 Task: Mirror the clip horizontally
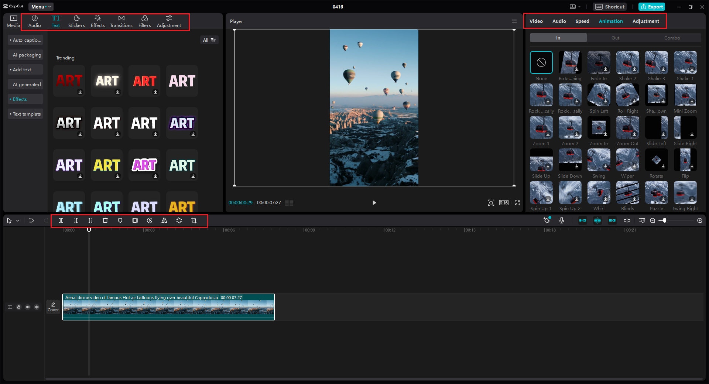click(164, 220)
